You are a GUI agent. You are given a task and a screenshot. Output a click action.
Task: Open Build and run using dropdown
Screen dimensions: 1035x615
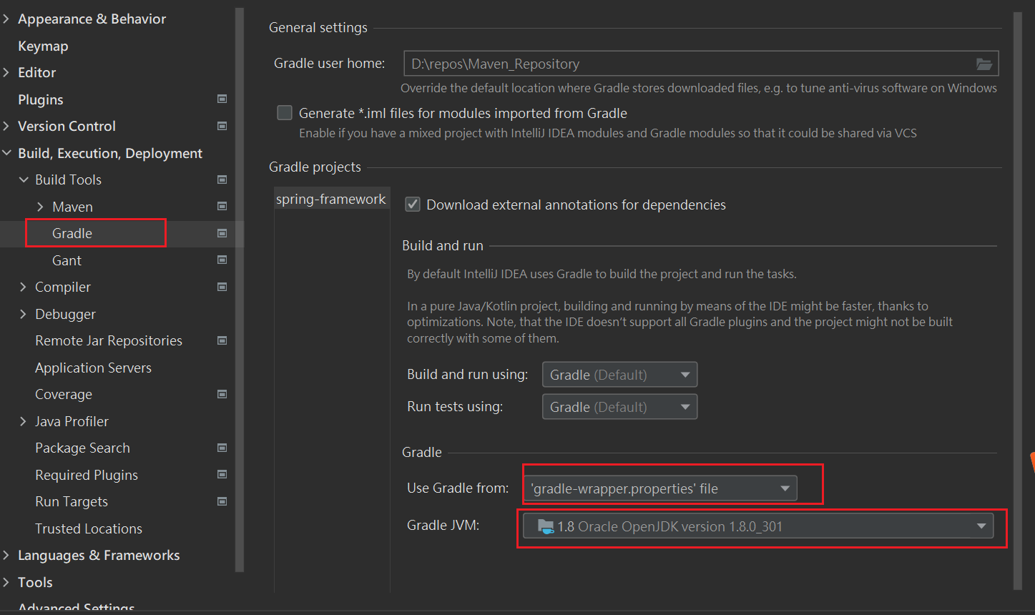pyautogui.click(x=619, y=375)
